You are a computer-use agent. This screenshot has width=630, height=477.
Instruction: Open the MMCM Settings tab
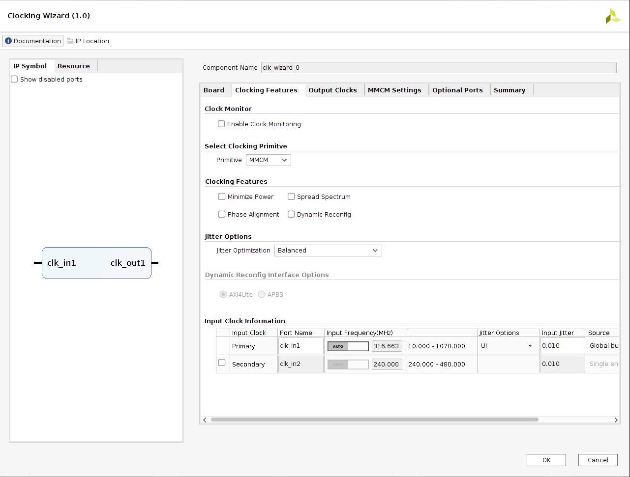[394, 90]
